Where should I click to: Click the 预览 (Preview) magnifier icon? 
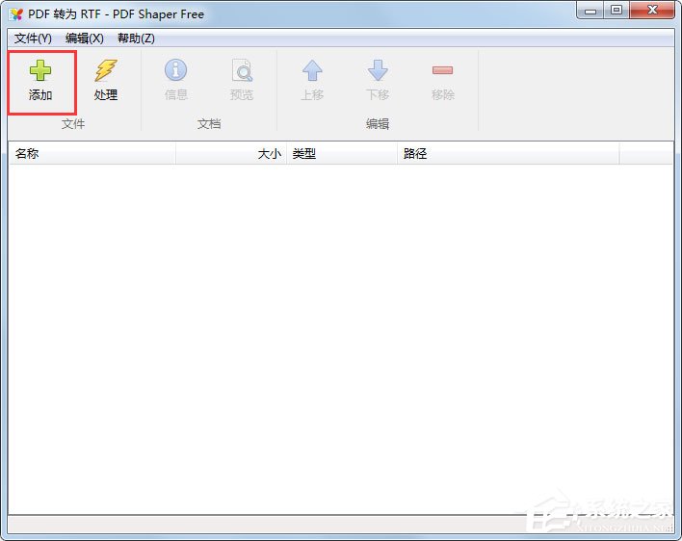point(242,70)
